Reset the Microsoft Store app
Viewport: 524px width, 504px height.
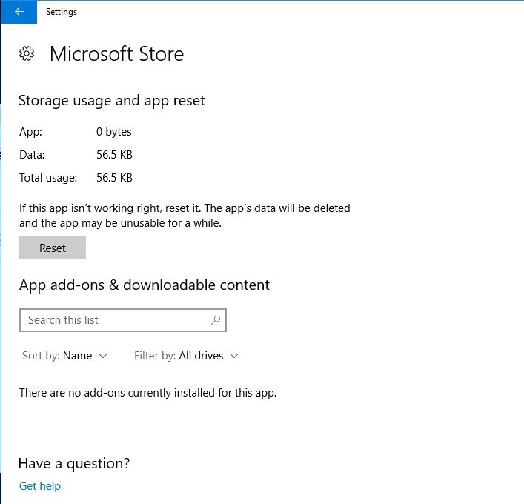(x=53, y=248)
